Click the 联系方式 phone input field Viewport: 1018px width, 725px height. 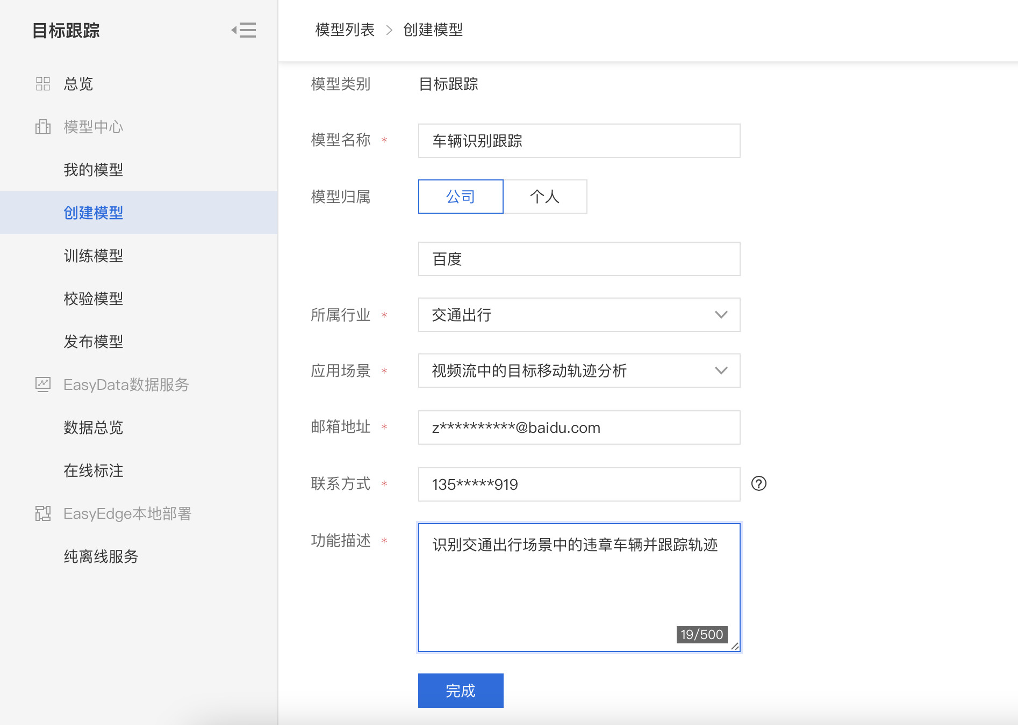[x=579, y=484]
